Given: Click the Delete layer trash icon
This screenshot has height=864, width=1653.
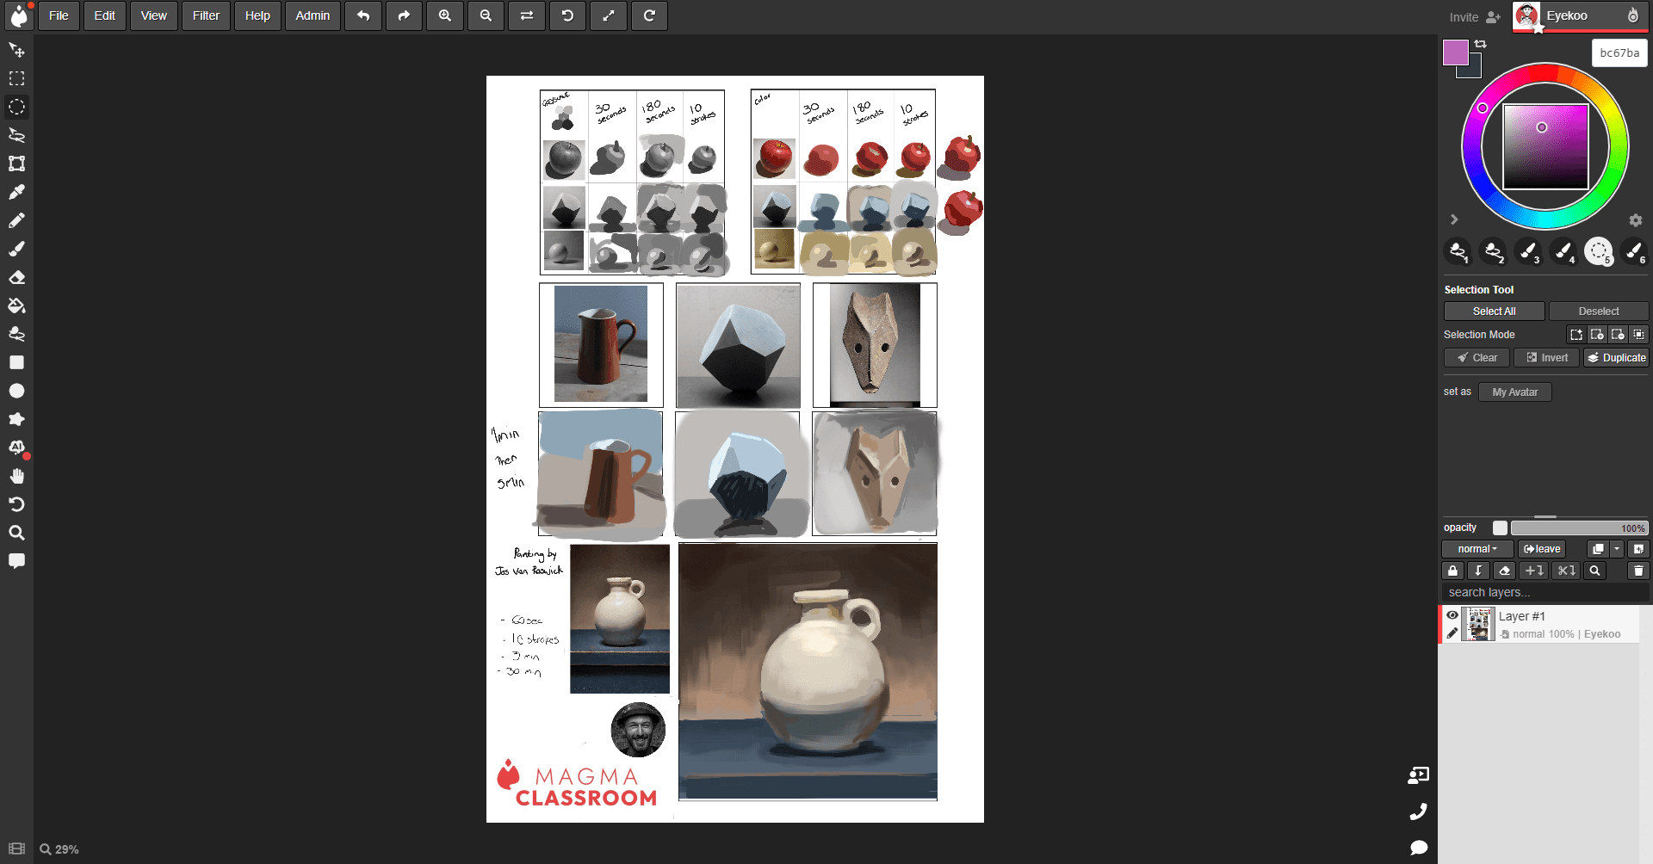Looking at the screenshot, I should (1638, 571).
